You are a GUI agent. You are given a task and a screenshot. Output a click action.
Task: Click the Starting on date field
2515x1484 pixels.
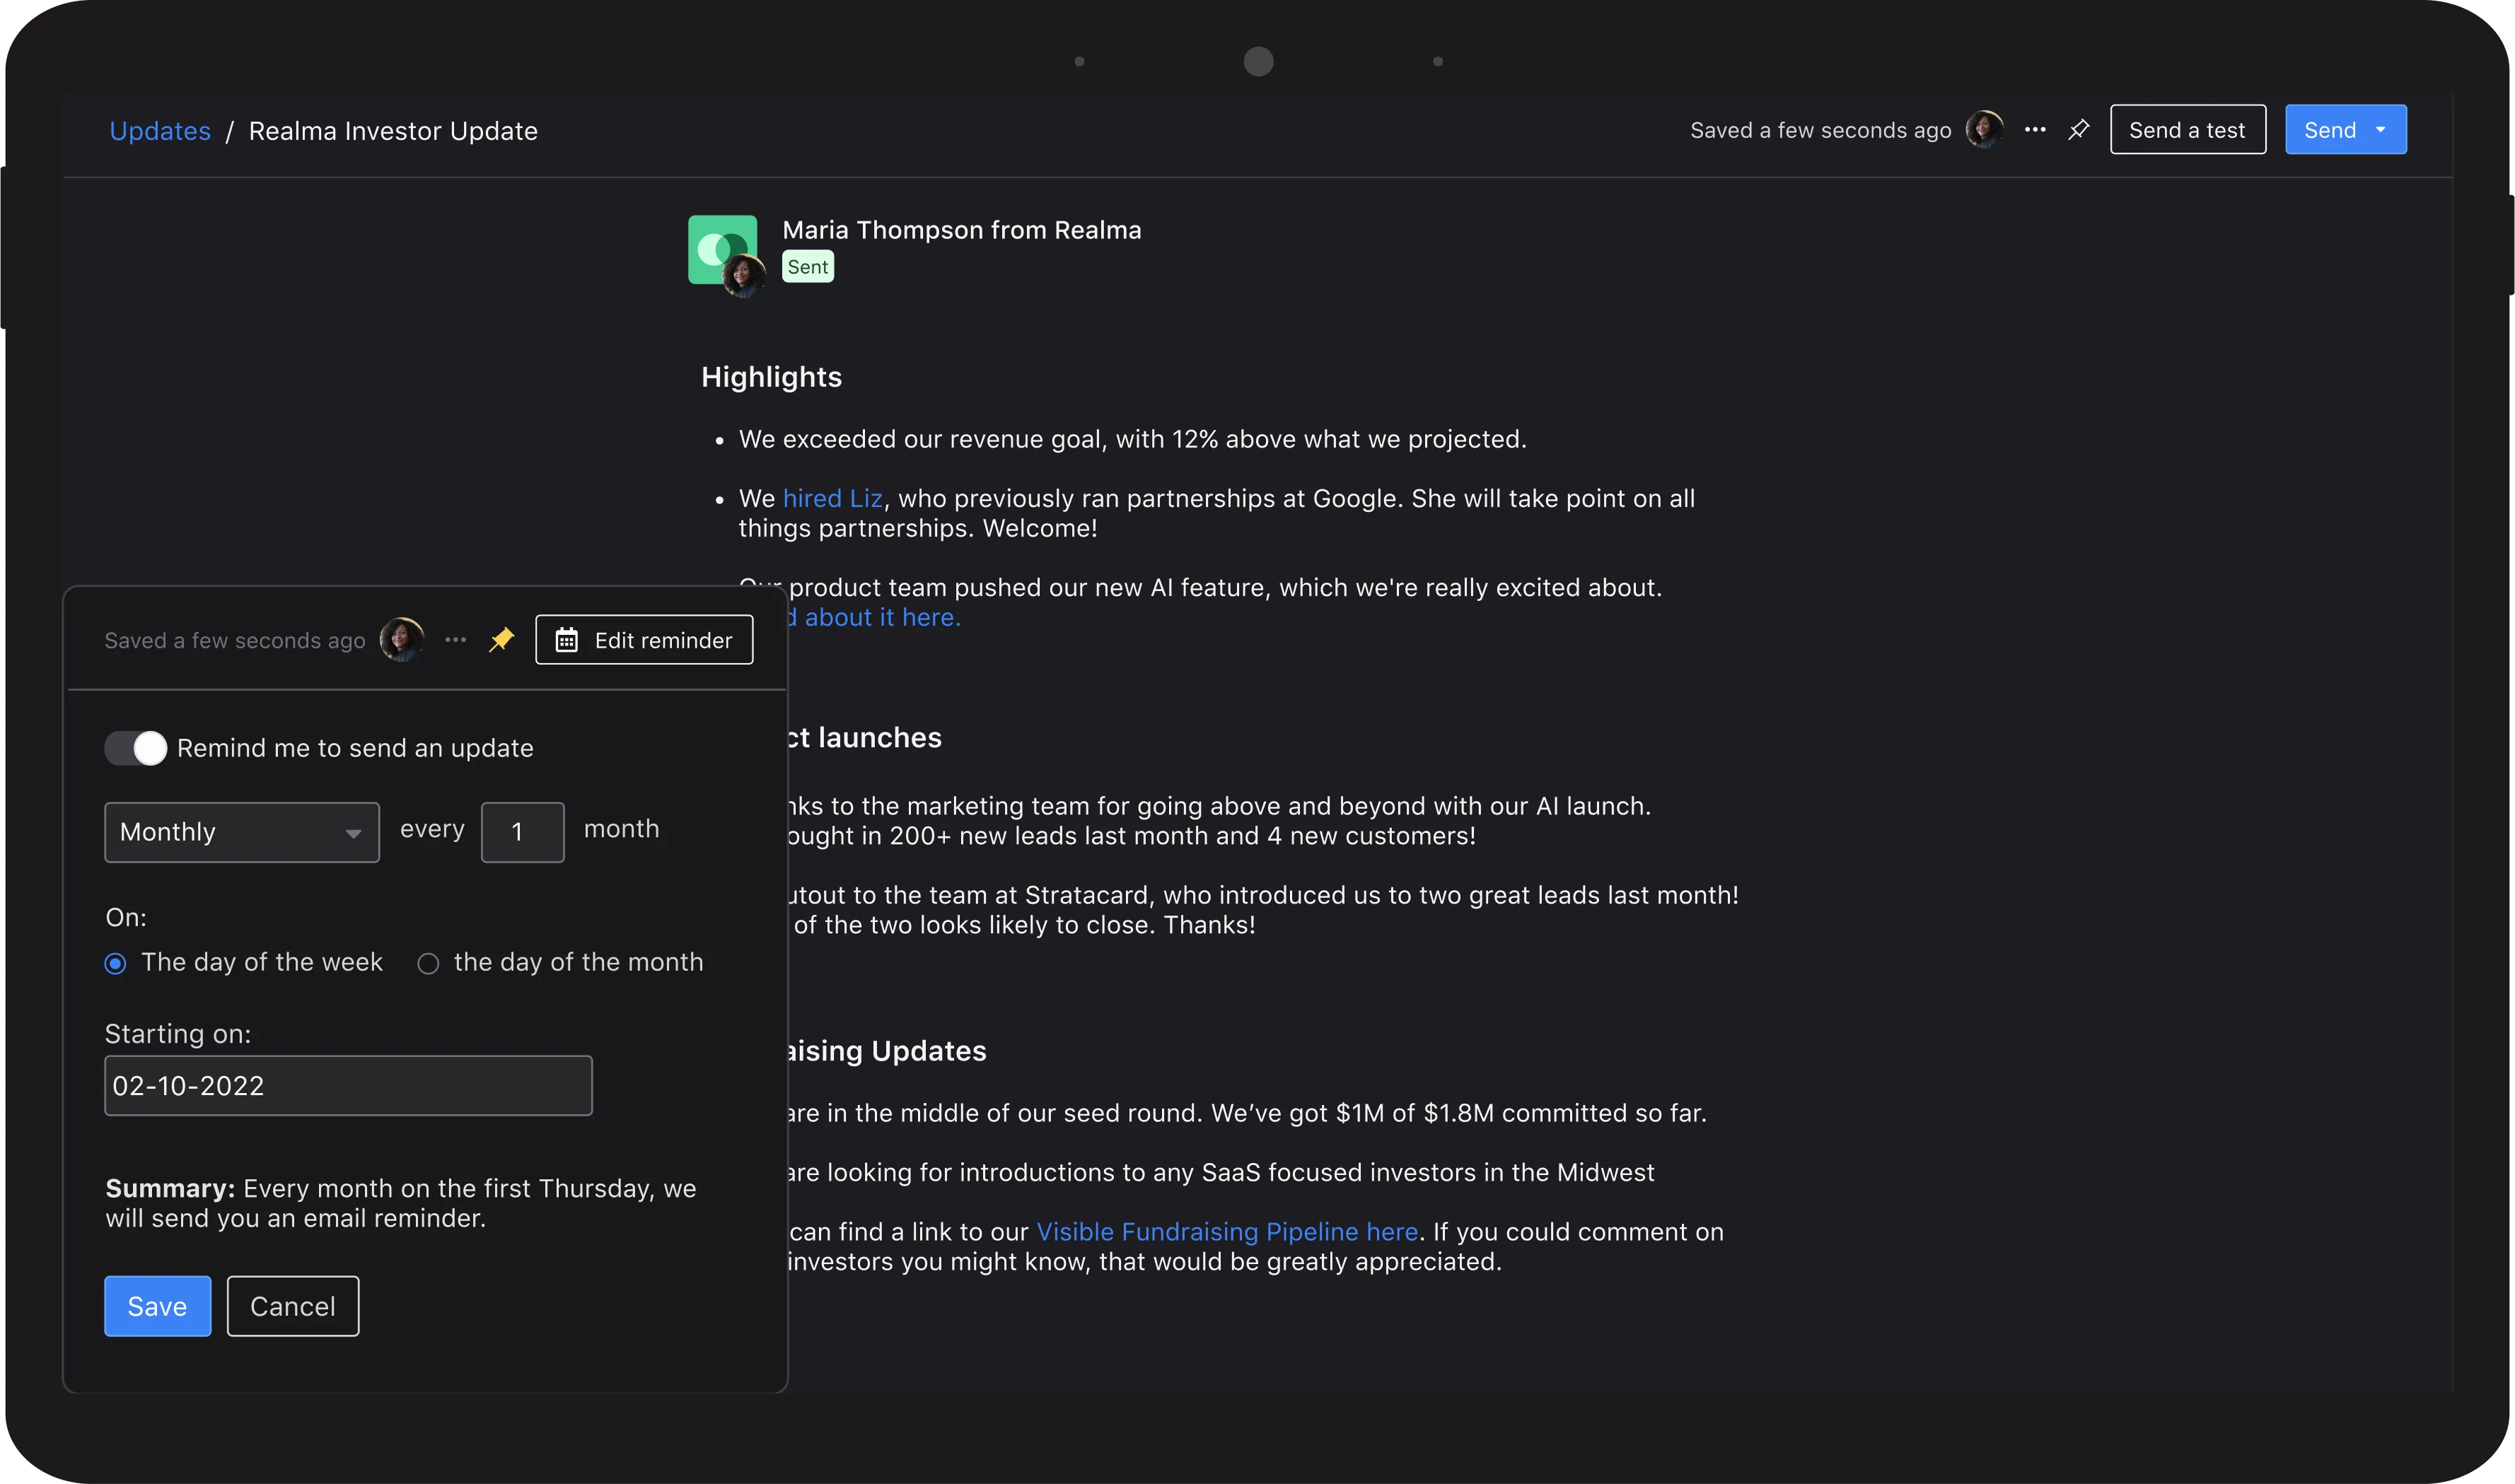tap(348, 1086)
